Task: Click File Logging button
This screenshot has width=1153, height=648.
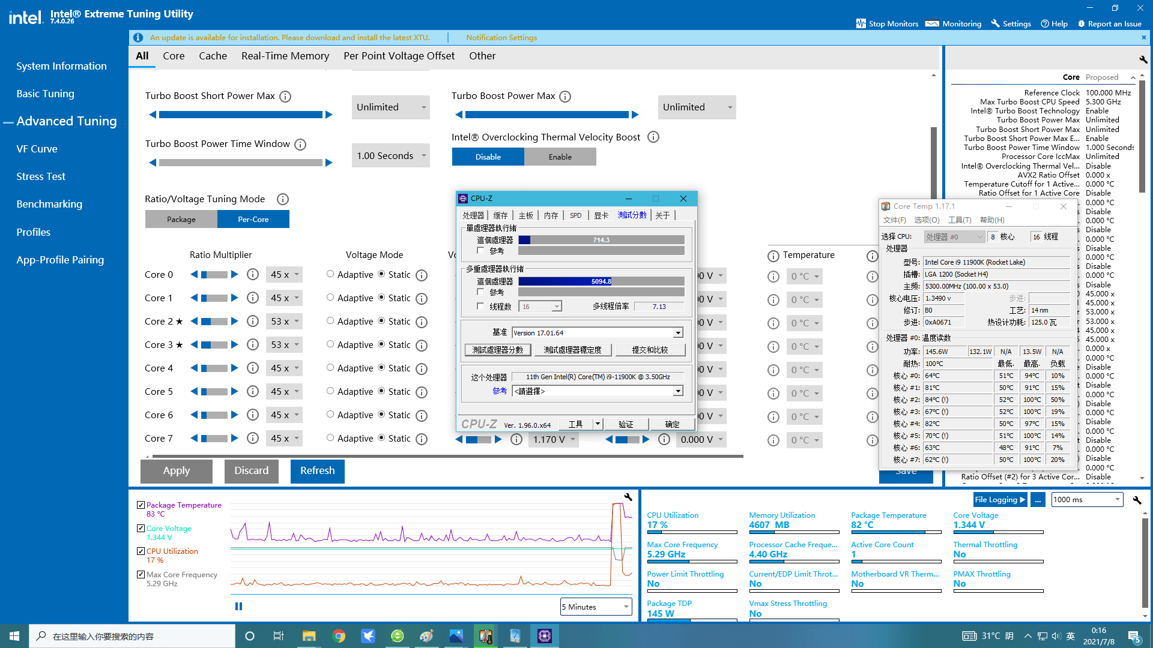Action: click(1000, 499)
